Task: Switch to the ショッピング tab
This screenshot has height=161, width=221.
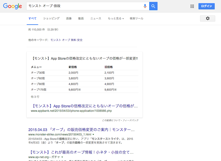Action: tap(51, 18)
